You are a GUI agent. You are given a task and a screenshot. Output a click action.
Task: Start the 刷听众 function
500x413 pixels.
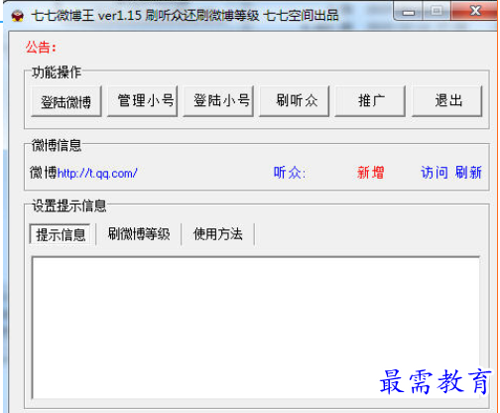click(295, 101)
